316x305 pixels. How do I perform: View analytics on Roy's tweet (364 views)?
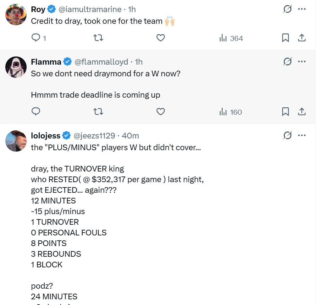pos(231,38)
